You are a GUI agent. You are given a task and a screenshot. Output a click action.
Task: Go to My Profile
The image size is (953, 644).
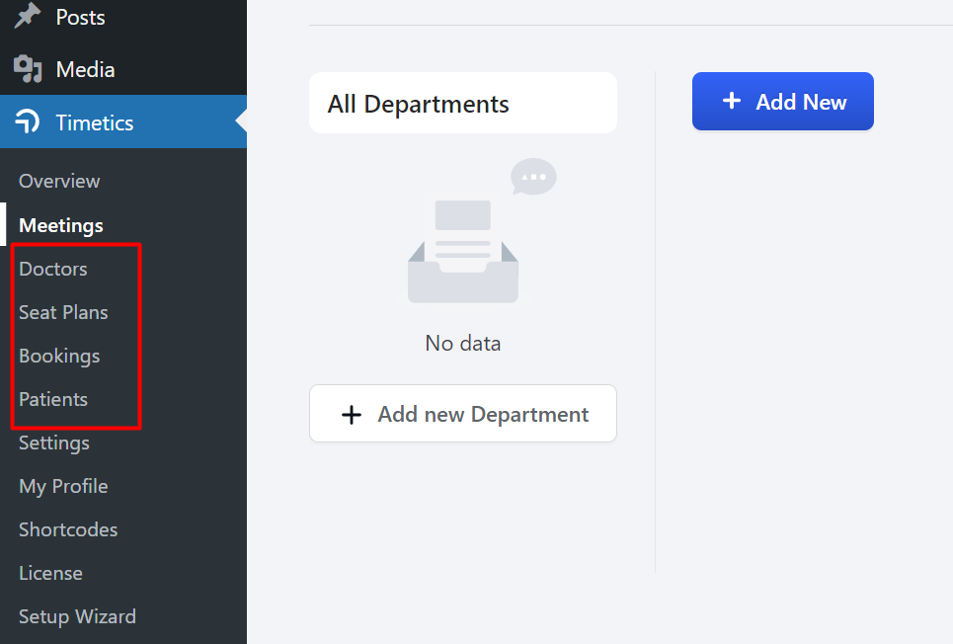pyautogui.click(x=64, y=487)
